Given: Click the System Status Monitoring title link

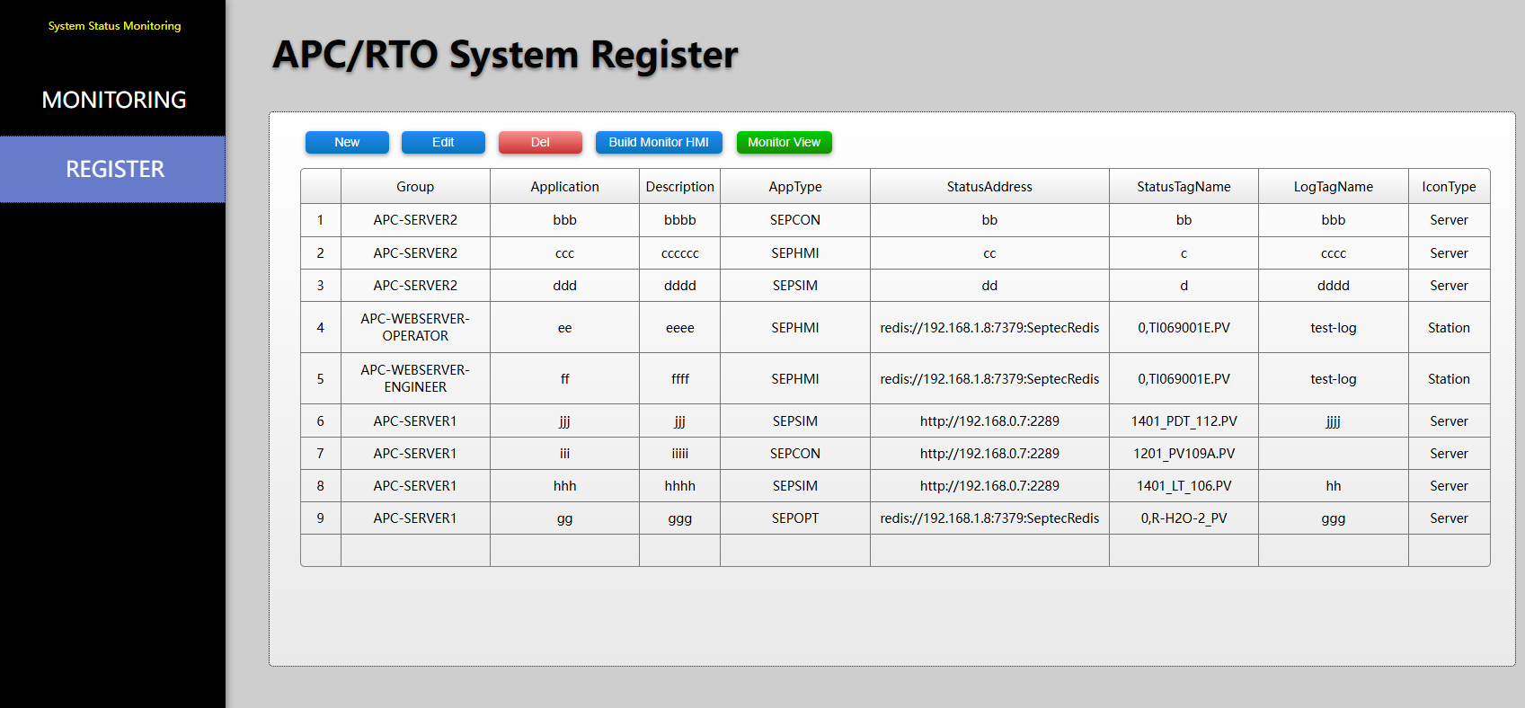Looking at the screenshot, I should [114, 26].
